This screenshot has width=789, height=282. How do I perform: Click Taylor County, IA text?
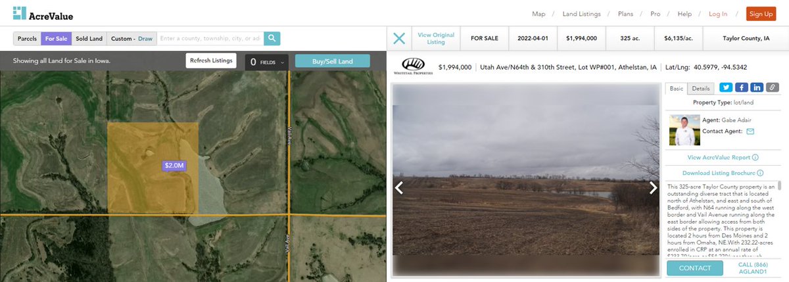click(x=746, y=39)
